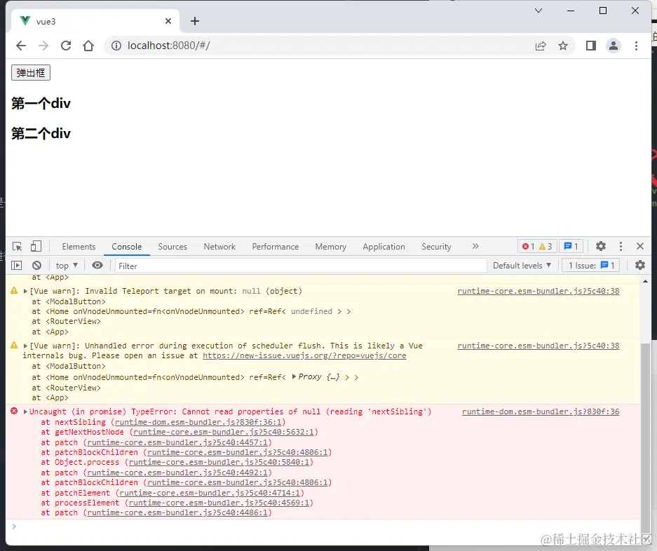Switch to the Elements tab
Screen dimensions: 657x551
(79, 247)
